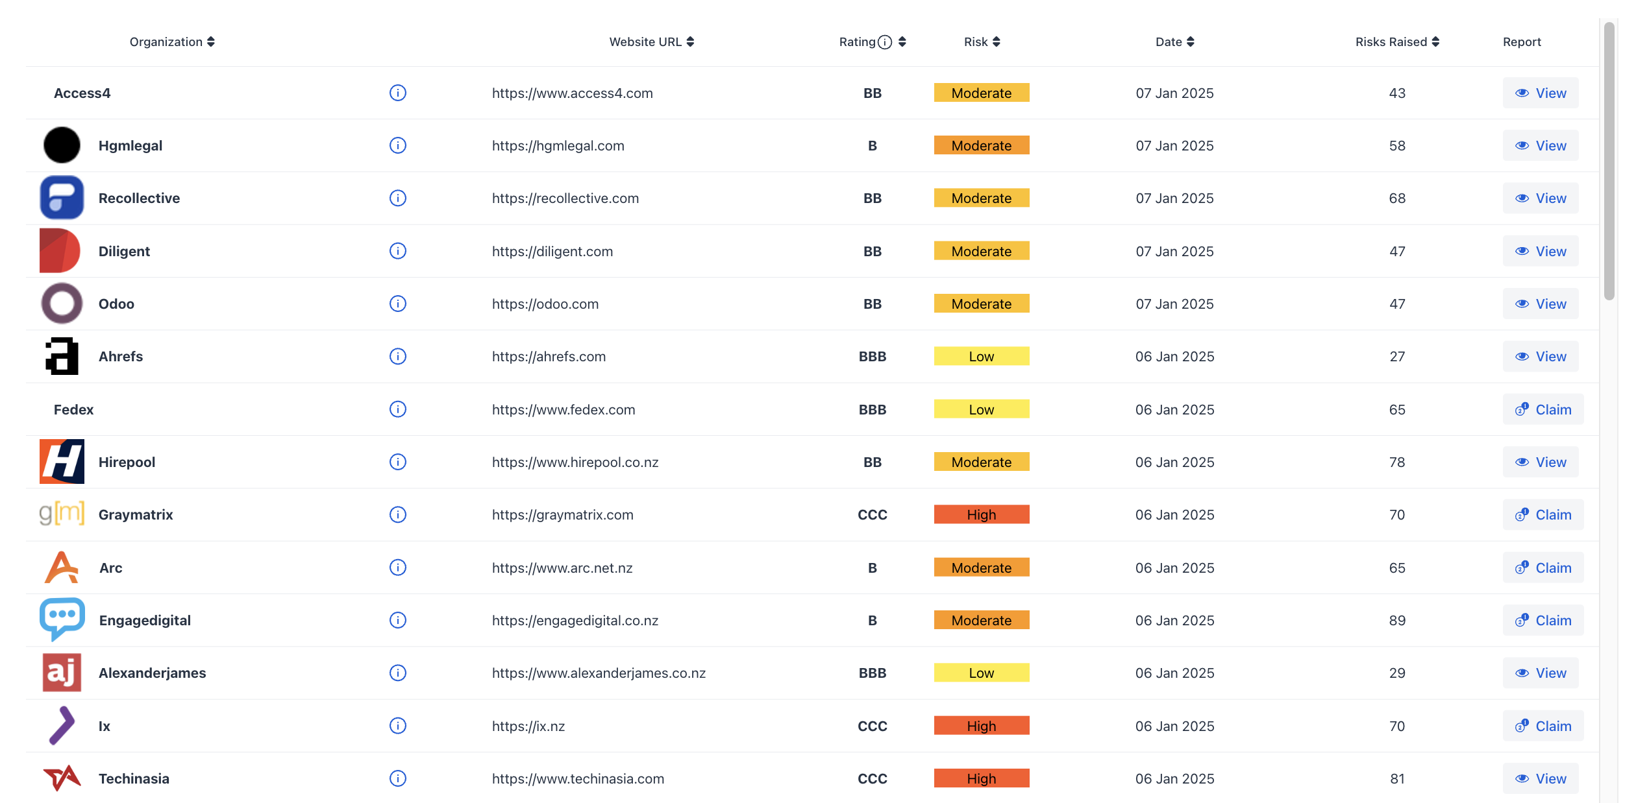The height and width of the screenshot is (803, 1636).
Task: Open info icon for Graymatrix row
Action: [398, 514]
